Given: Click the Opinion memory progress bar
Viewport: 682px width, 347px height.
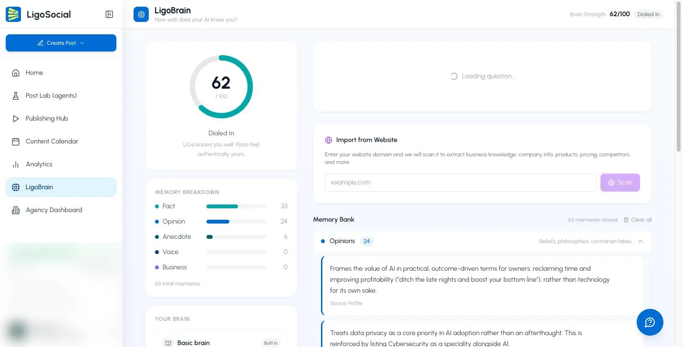Looking at the screenshot, I should pyautogui.click(x=236, y=222).
